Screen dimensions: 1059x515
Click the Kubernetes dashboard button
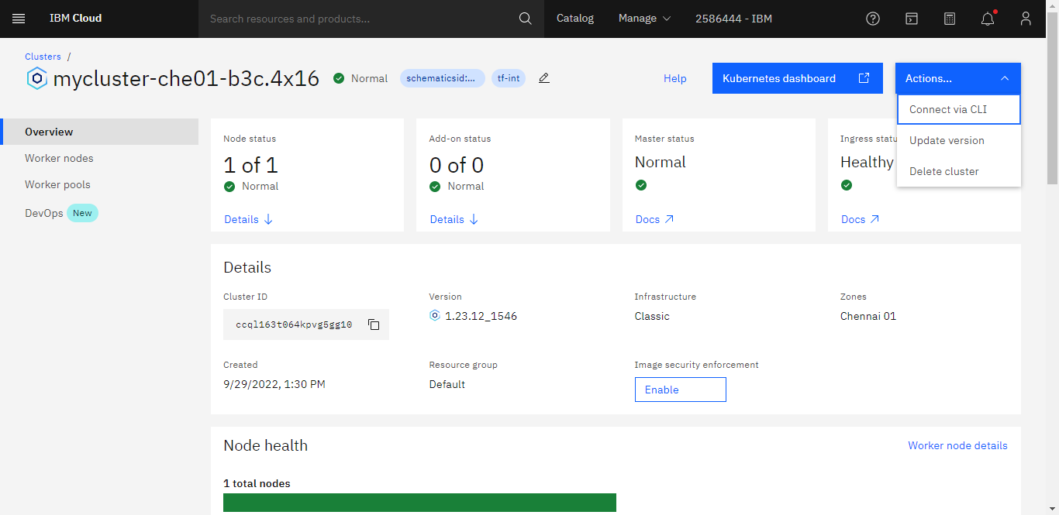[x=797, y=78]
